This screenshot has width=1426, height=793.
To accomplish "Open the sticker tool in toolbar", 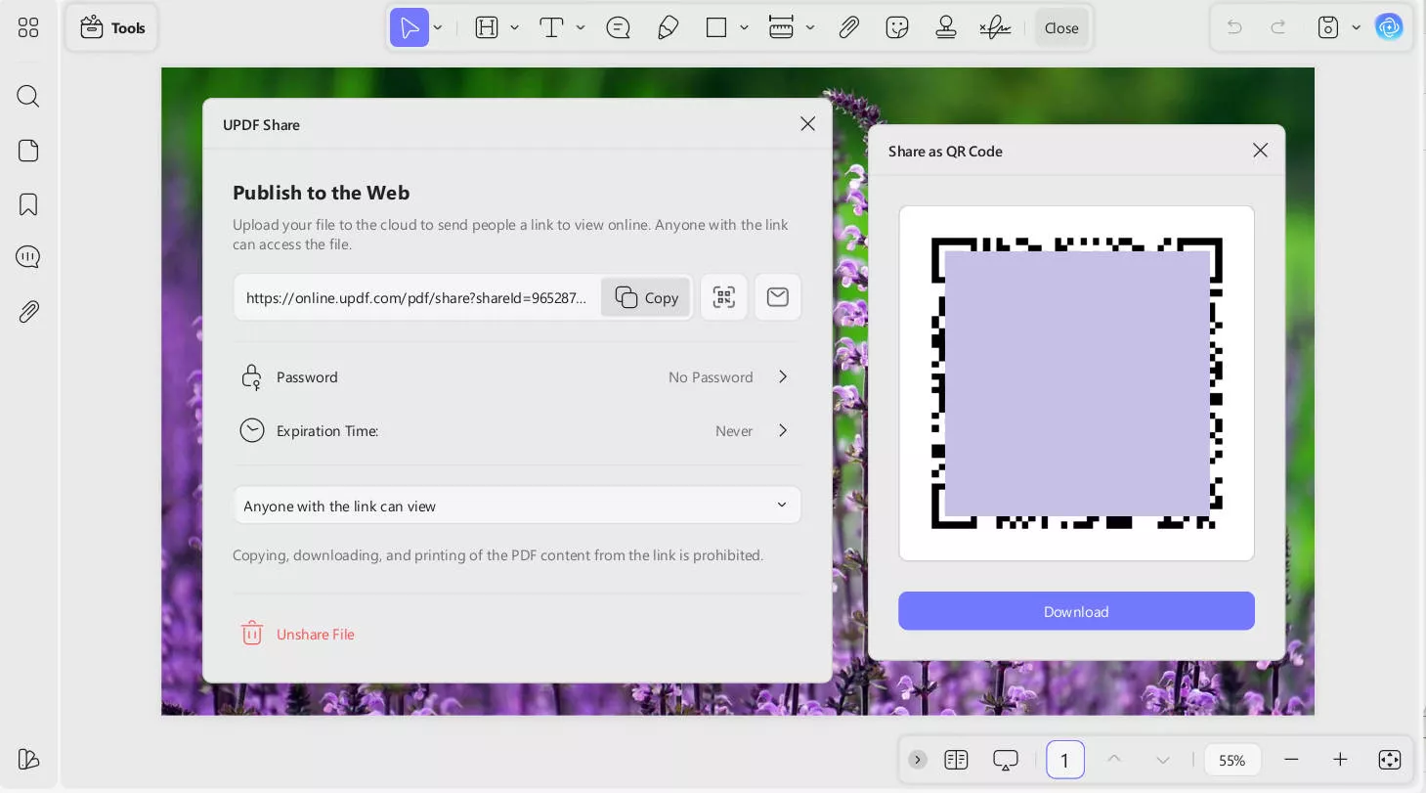I will [896, 27].
